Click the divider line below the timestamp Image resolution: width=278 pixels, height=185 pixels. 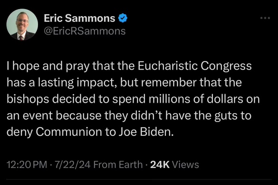pos(139,180)
